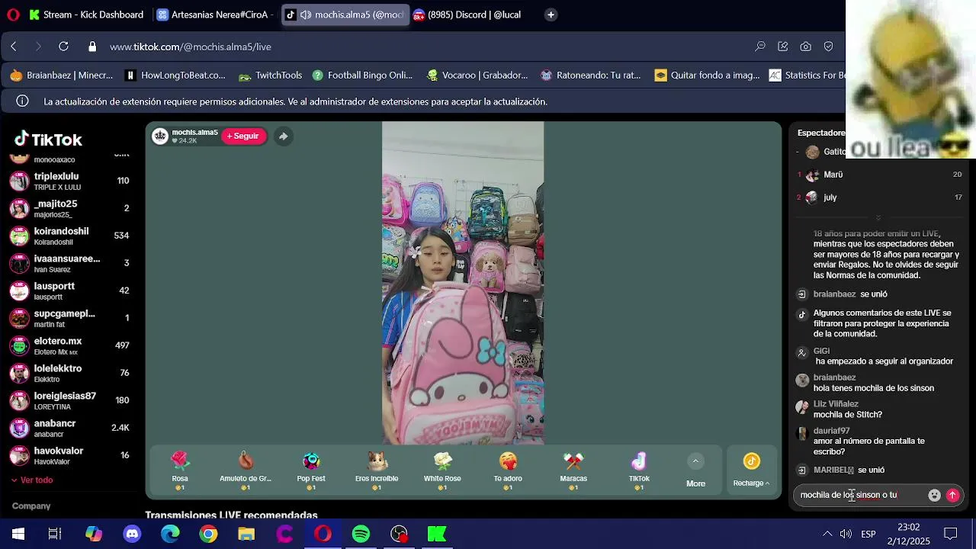The width and height of the screenshot is (976, 549).
Task: Click dauriaf97 comment username
Action: click(x=831, y=431)
